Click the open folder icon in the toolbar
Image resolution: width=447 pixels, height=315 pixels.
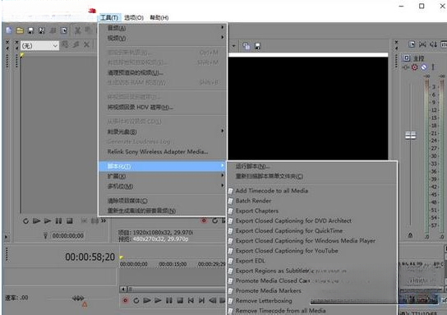pyautogui.click(x=20, y=30)
